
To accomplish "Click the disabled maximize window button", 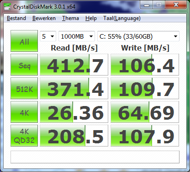I will pos(159,5).
